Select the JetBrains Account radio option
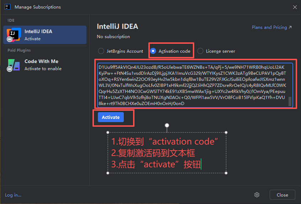Screen dimensions: 301x204 101,51
